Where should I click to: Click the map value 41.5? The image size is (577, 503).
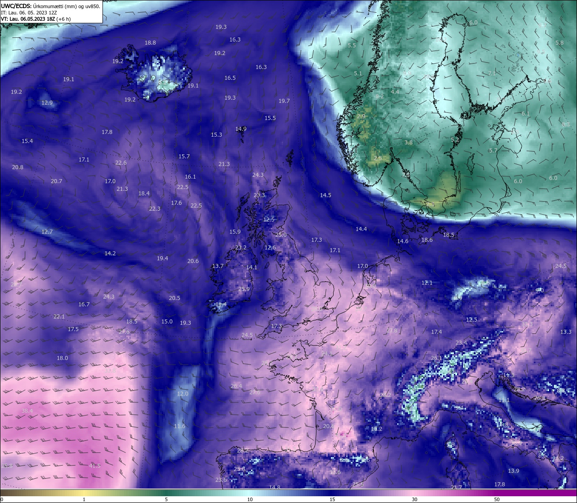pyautogui.click(x=95, y=466)
